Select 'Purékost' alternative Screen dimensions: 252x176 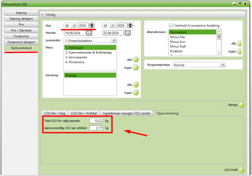tap(192, 51)
